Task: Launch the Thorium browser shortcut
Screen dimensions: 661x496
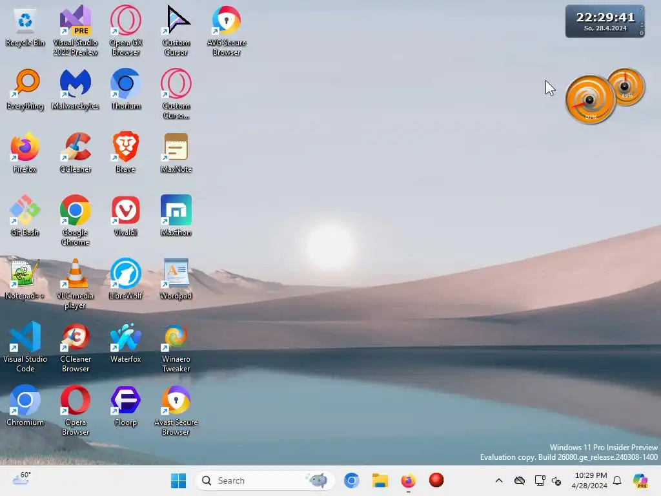Action: [x=126, y=89]
